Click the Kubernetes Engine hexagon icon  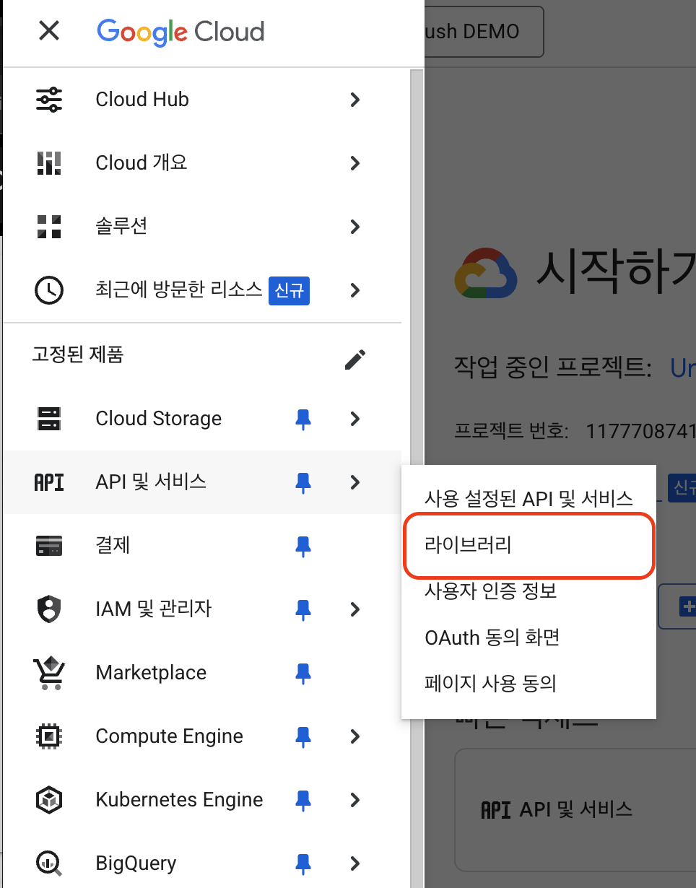49,800
